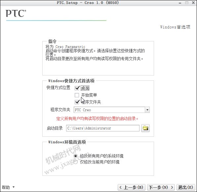
Task: Click the 快捷方式位置 label
Action: 58,88
